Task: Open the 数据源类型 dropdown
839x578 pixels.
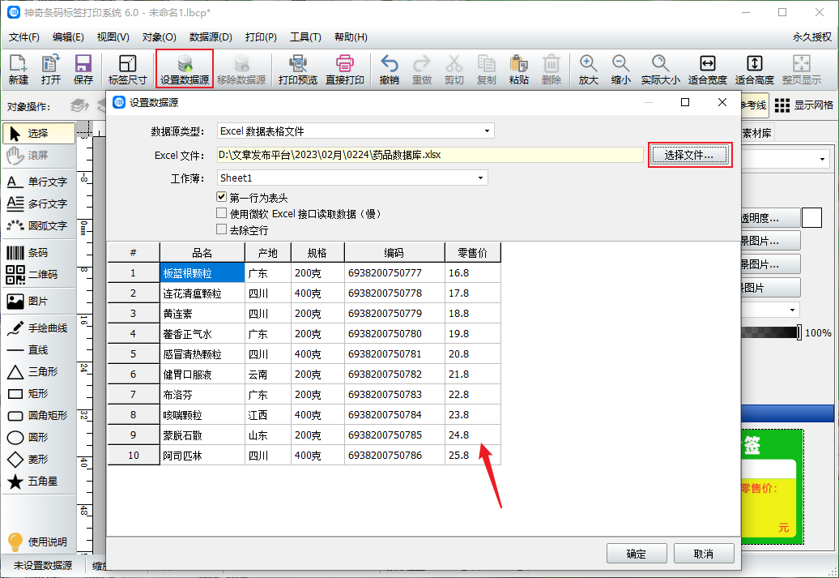Action: point(356,131)
